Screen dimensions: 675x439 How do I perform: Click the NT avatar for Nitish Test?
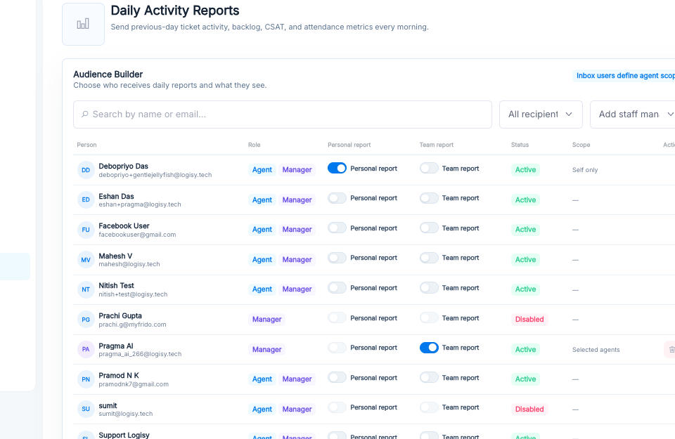click(x=86, y=289)
